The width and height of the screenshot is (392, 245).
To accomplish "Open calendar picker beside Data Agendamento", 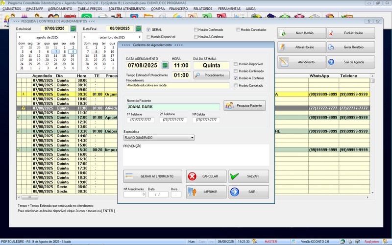I will point(165,65).
